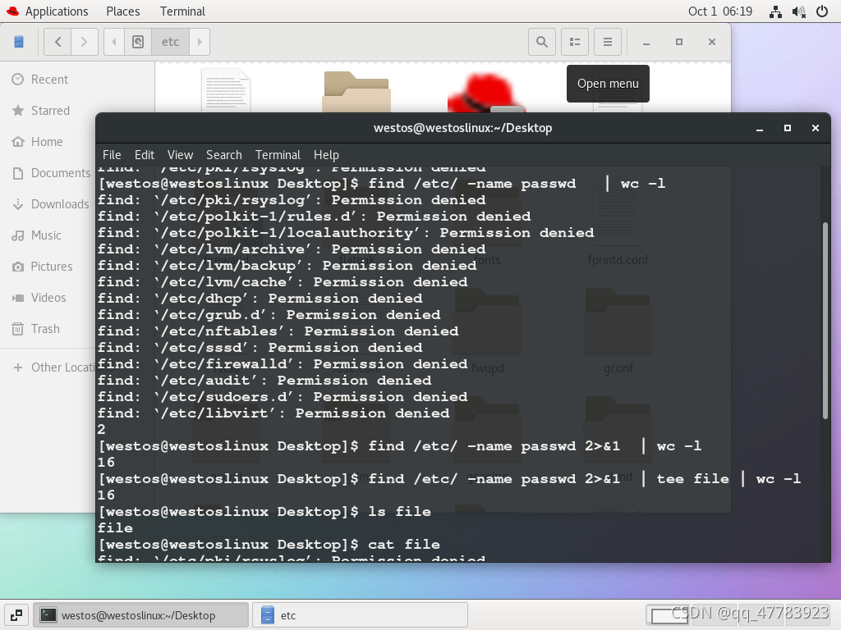Click the Files app icon in header
Screen dimensions: 841x630
pos(19,42)
